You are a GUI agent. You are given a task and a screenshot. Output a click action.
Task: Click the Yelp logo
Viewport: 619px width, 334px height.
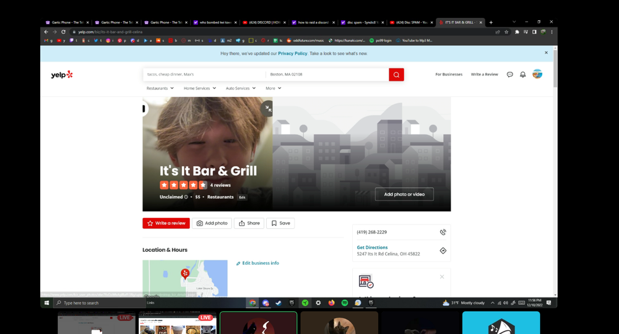62,75
